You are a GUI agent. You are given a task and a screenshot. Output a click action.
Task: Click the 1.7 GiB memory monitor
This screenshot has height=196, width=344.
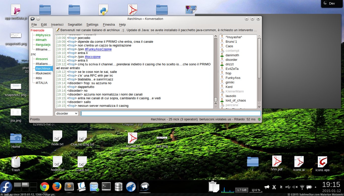242,190
